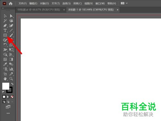Select the Gradient tool
Image resolution: width=161 pixels, height=121 pixels.
pos(11,59)
